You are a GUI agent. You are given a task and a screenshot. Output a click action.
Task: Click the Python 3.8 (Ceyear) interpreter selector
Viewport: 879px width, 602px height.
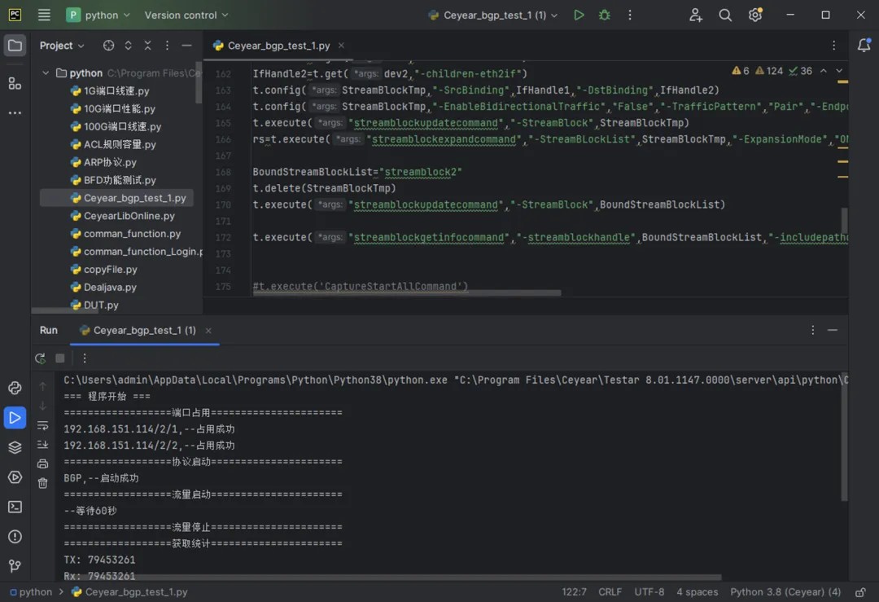[785, 592]
